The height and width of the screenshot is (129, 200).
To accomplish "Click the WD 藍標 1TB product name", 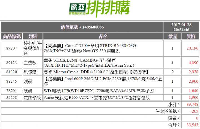I will (x=103, y=91).
